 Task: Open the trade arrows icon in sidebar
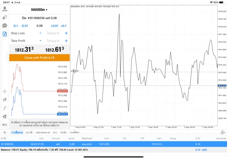click(5, 17)
